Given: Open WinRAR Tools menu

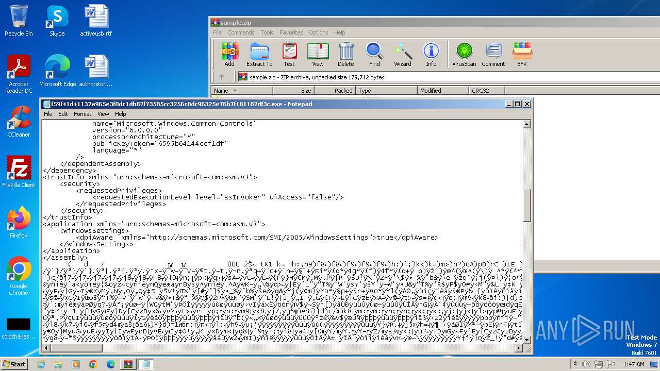Looking at the screenshot, I should [267, 32].
